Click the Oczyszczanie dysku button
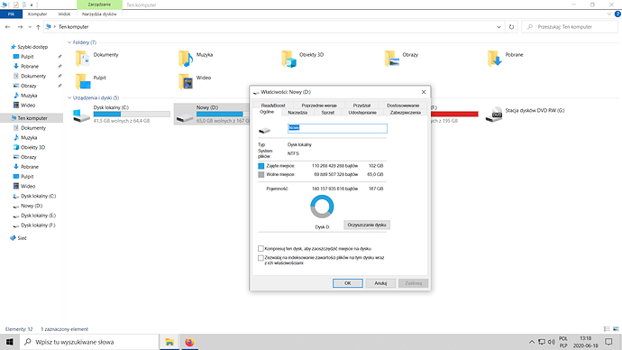 tap(367, 225)
